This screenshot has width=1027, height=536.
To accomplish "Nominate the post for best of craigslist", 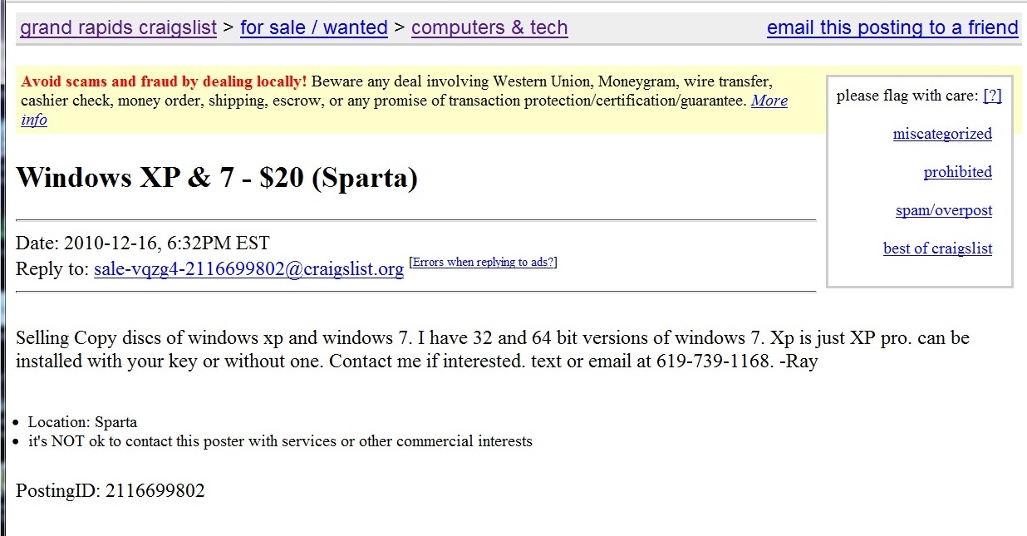I will (937, 248).
